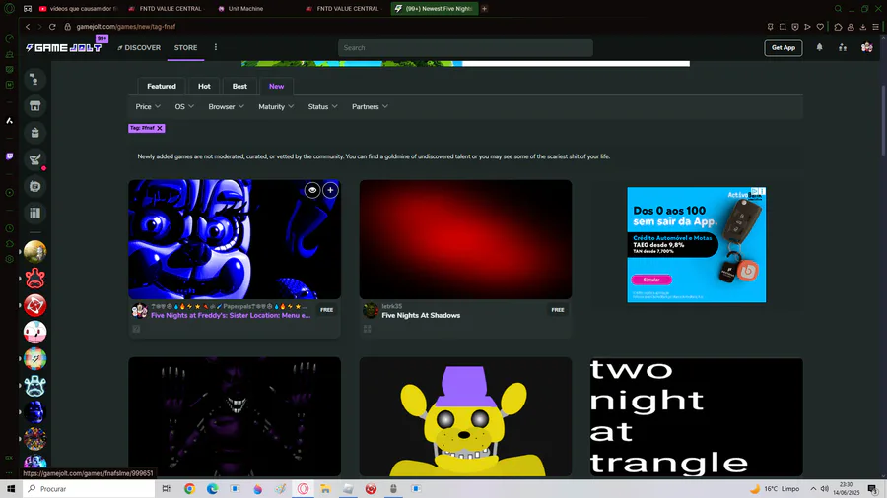Image resolution: width=887 pixels, height=498 pixels.
Task: Remove the Tag: #fnaf filter chip
Action: coord(160,128)
